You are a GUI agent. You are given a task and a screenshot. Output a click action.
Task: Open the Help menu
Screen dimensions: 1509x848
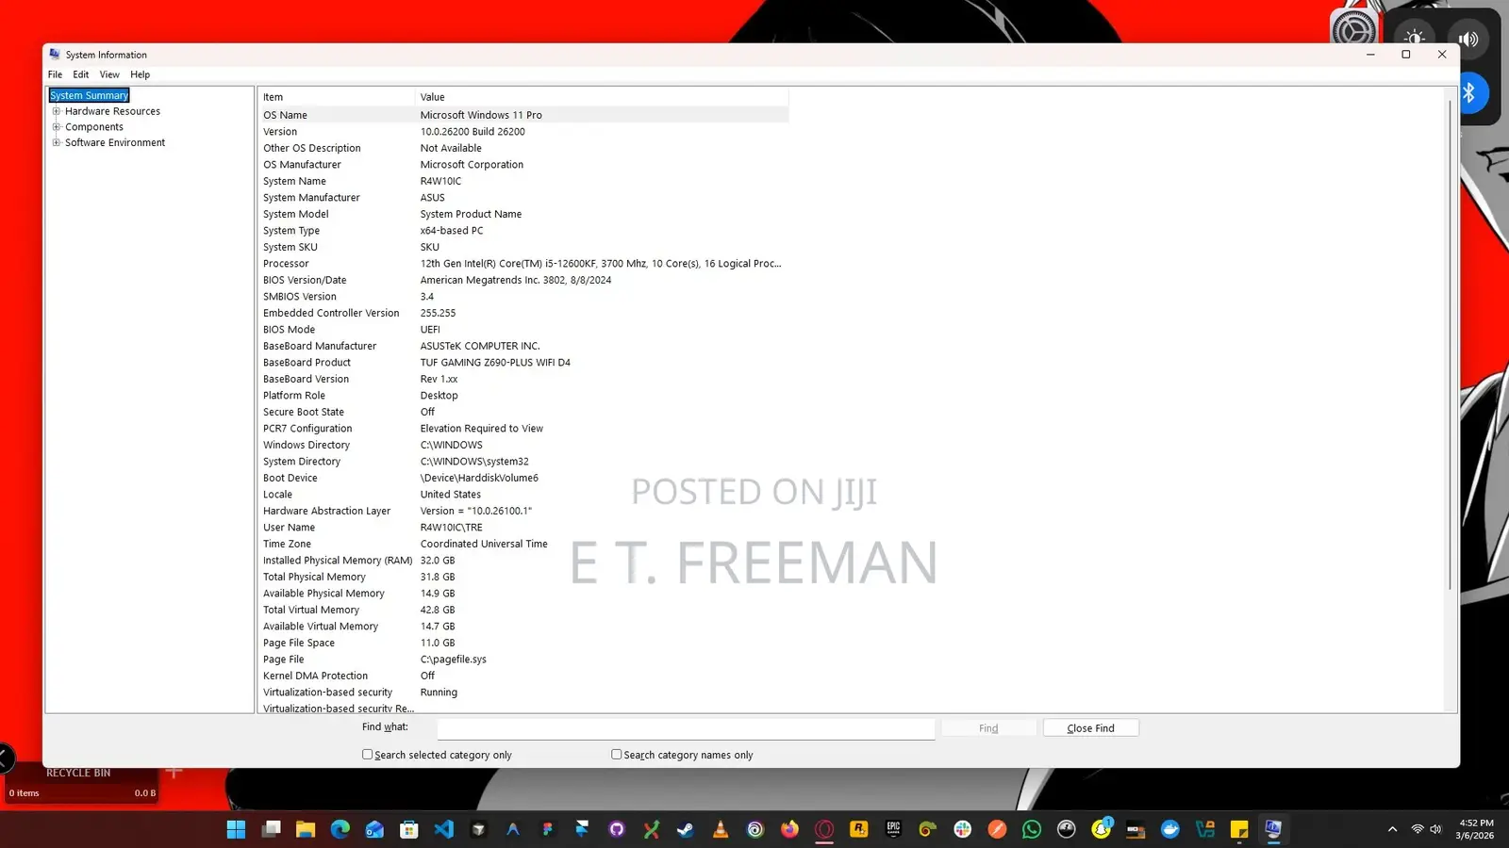pos(140,74)
